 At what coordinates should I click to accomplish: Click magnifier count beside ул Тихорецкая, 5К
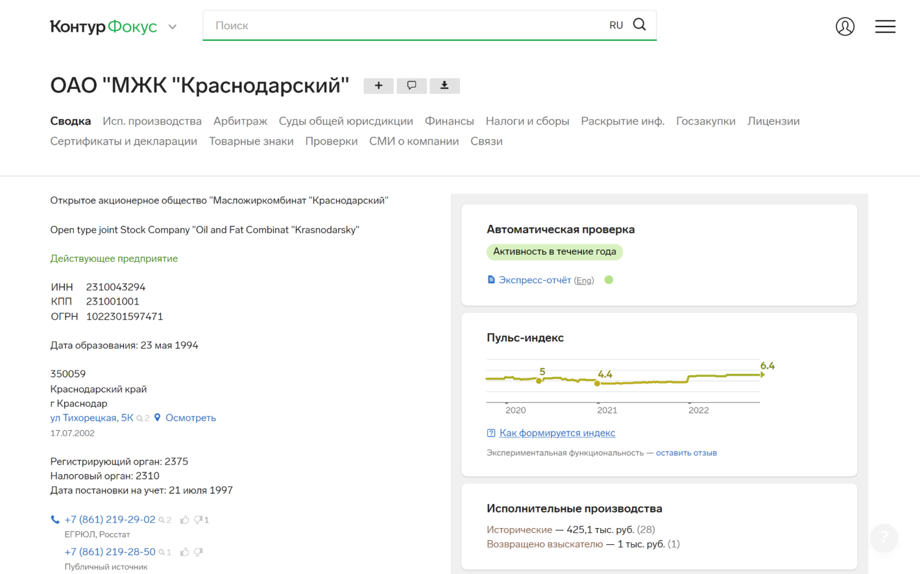click(x=143, y=419)
